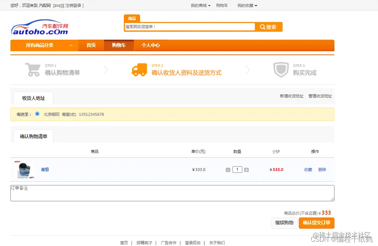
Task: Expand the 所有商品分类 category menu
Action: [44, 45]
